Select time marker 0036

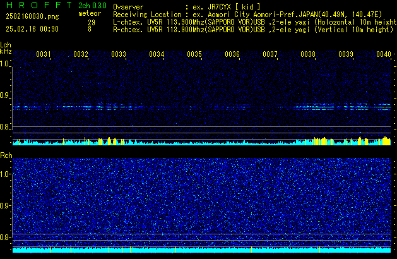coord(232,54)
